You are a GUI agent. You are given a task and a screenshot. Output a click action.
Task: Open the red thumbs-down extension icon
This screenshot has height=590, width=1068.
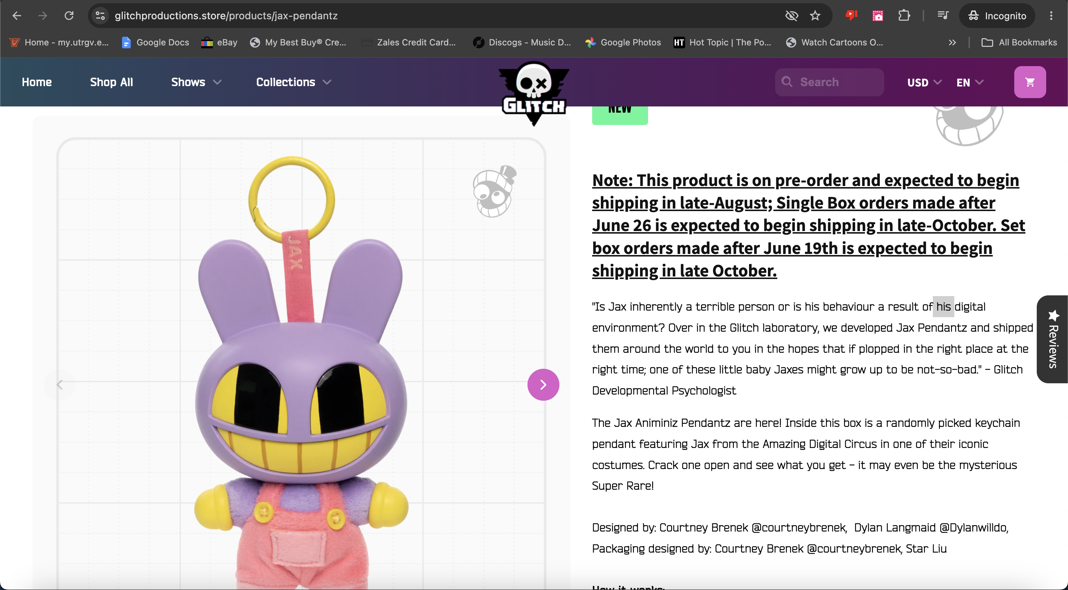[851, 16]
